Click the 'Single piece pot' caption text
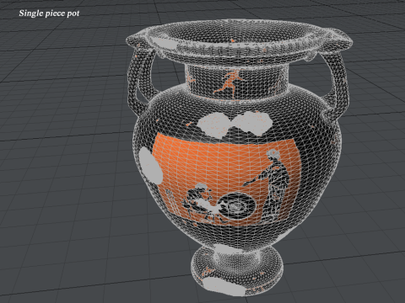This screenshot has height=303, width=405. (49, 13)
